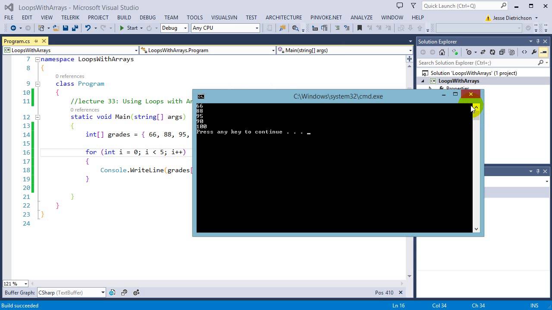Undo the last edit
This screenshot has height=310, width=552.
88,28
